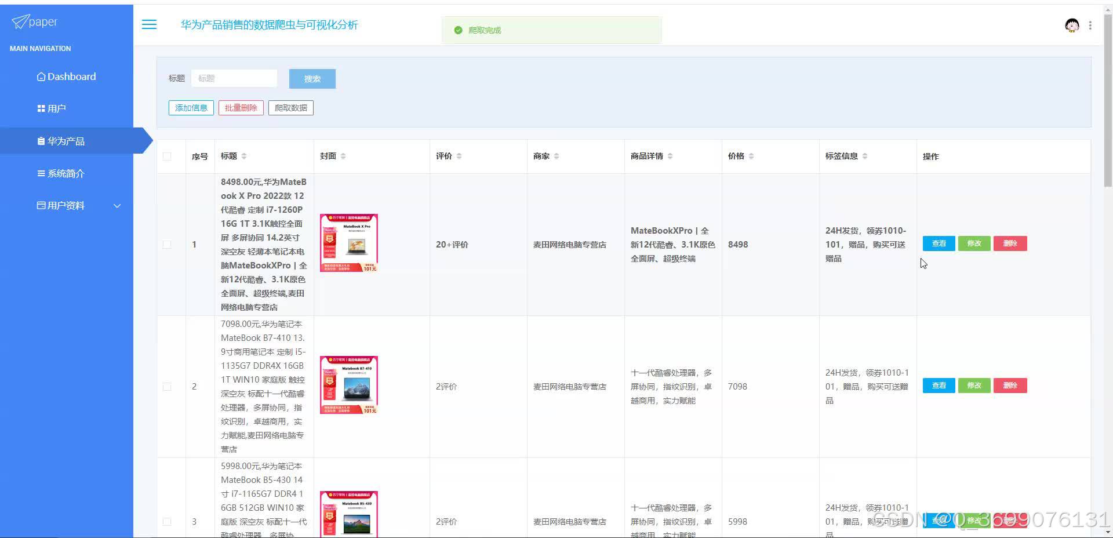Click the paper plane logo icon
This screenshot has width=1113, height=538.
tap(20, 22)
